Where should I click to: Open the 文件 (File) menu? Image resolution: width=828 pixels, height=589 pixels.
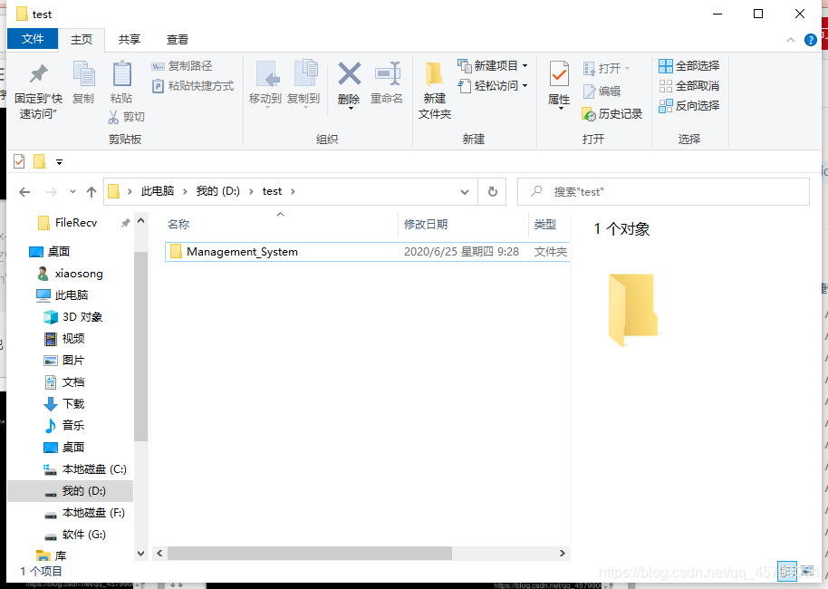pos(33,39)
